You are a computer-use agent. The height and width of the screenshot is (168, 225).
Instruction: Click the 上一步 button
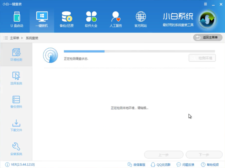163,155
